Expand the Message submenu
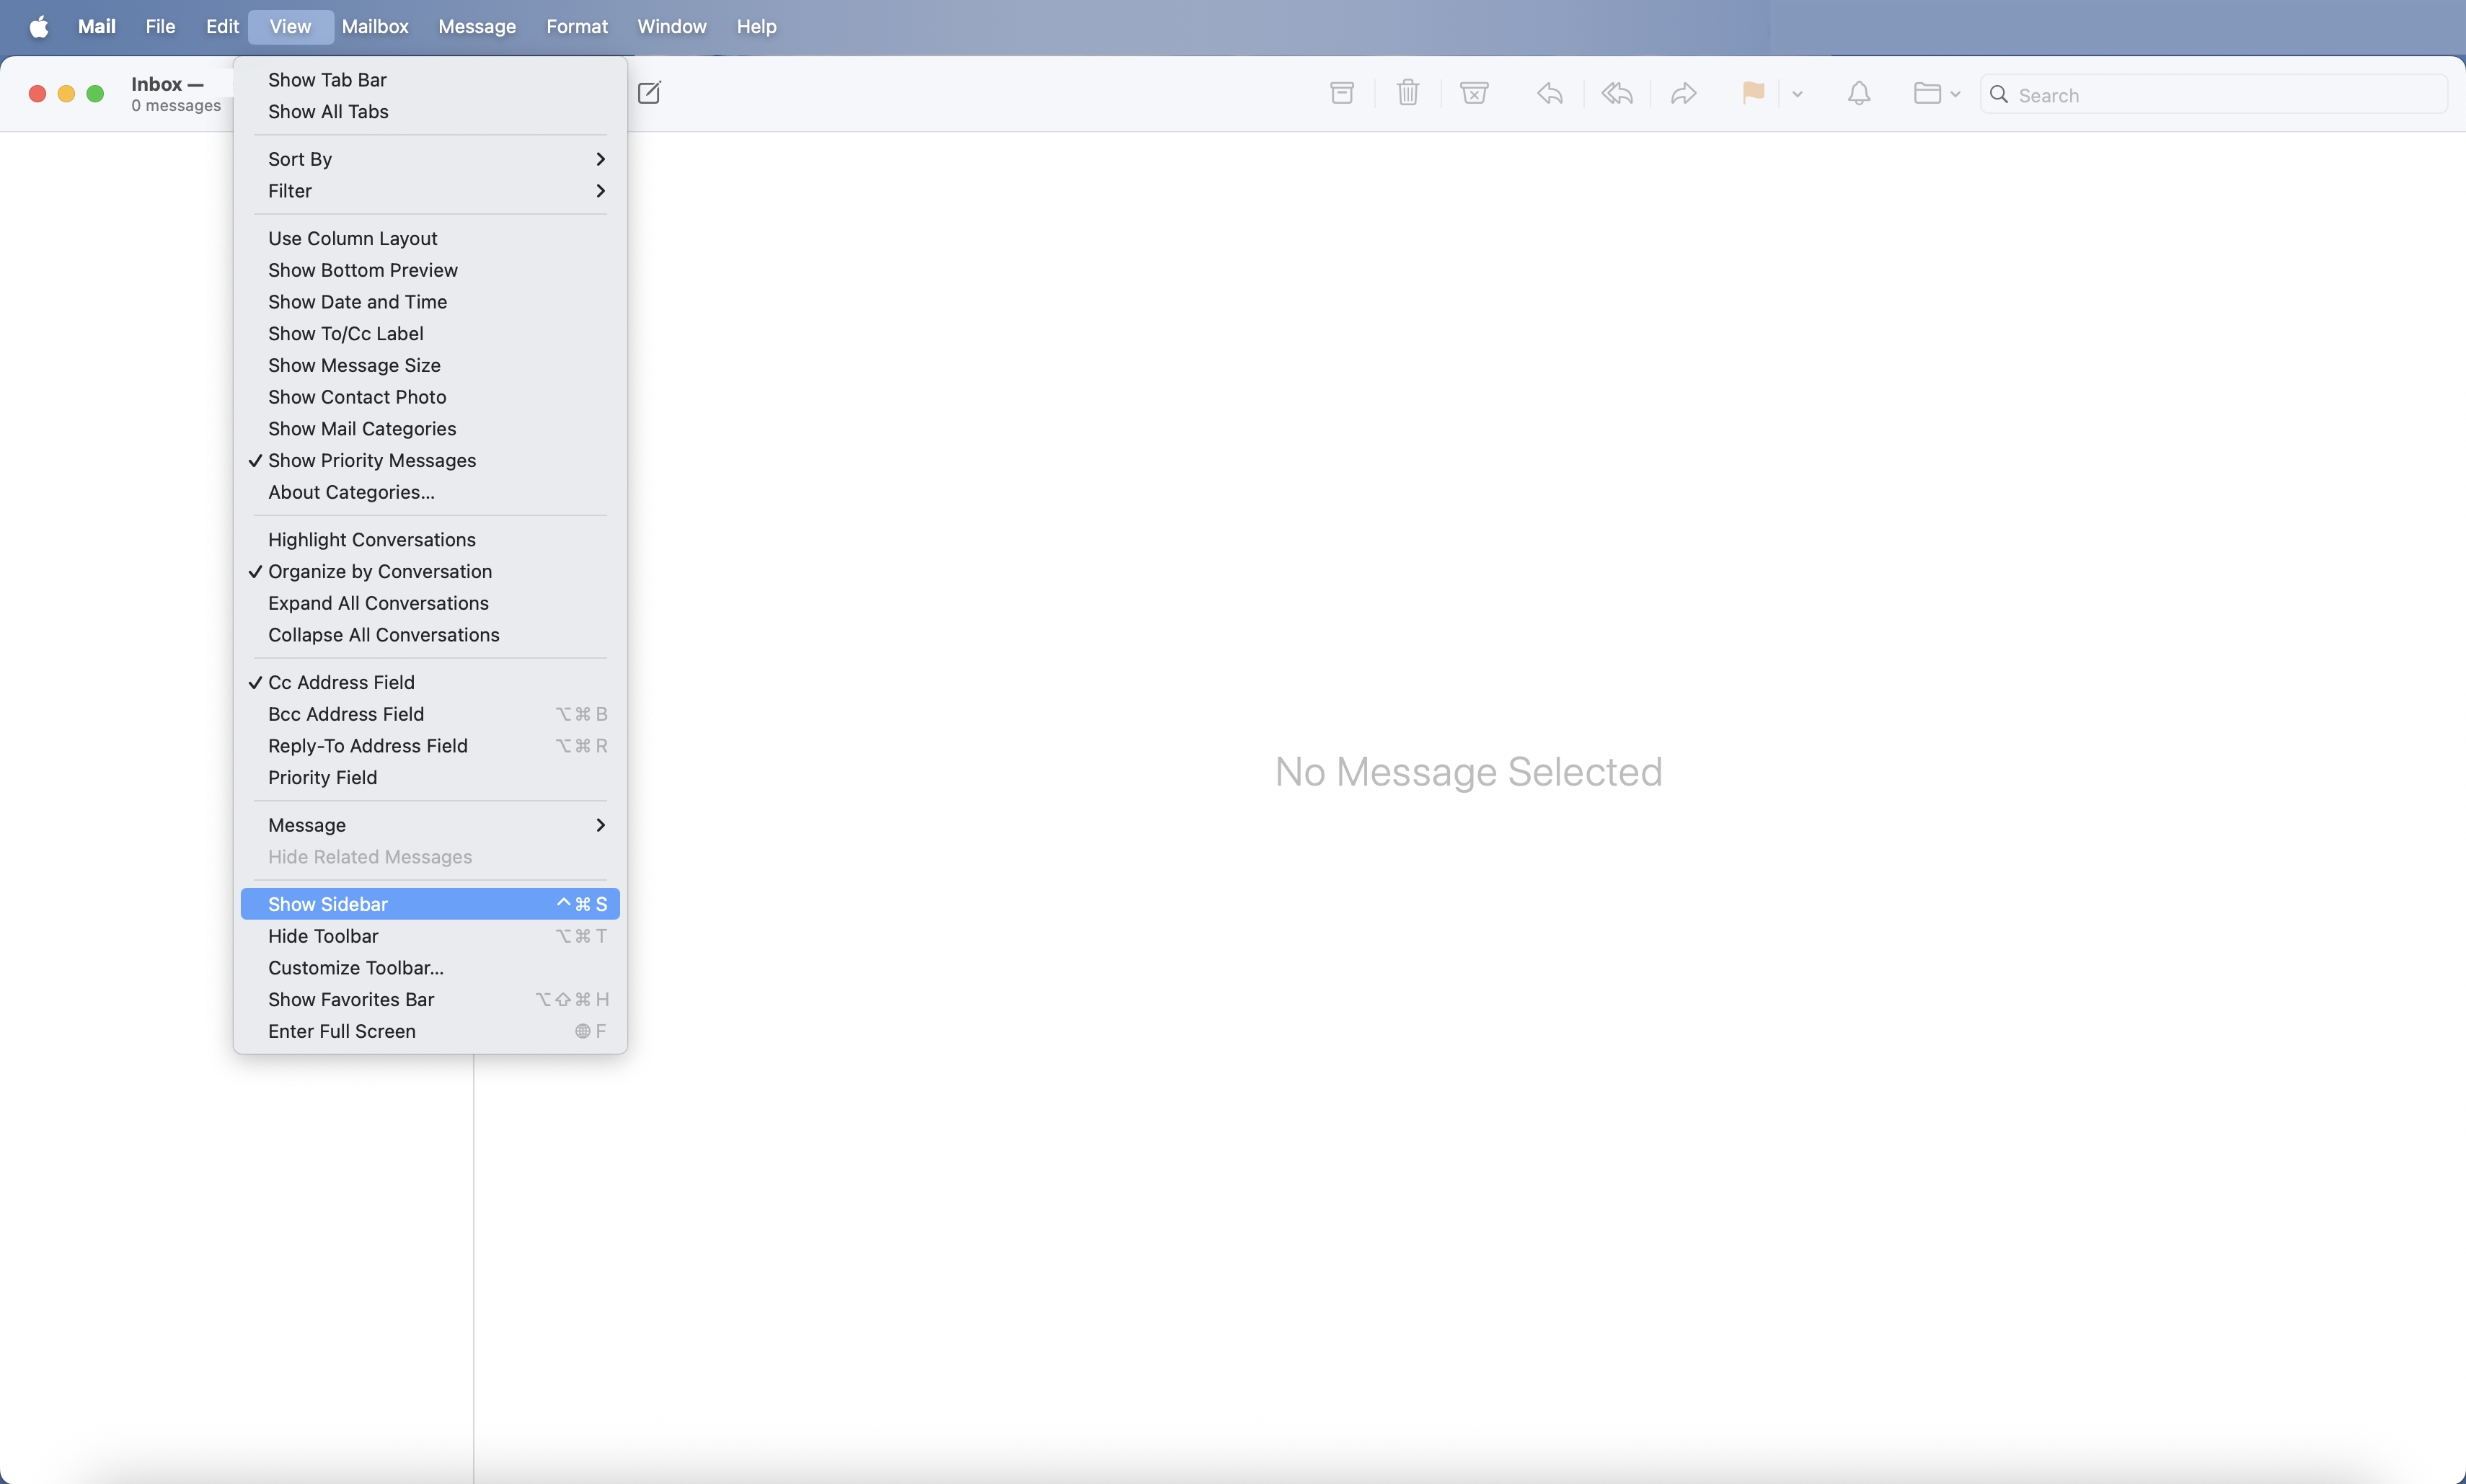The image size is (2466, 1484). click(430, 825)
